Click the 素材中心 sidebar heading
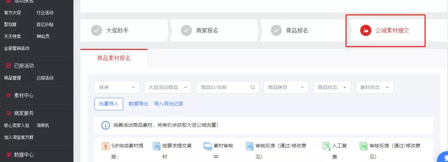The height and width of the screenshot is (162, 448). [24, 96]
